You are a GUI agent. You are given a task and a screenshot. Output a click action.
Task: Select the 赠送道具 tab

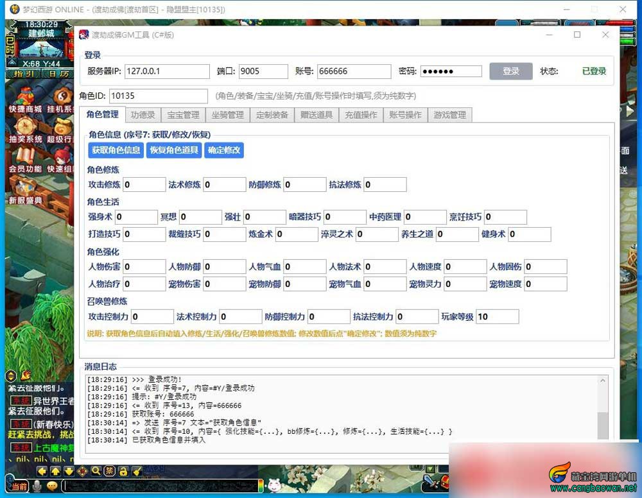pyautogui.click(x=317, y=115)
